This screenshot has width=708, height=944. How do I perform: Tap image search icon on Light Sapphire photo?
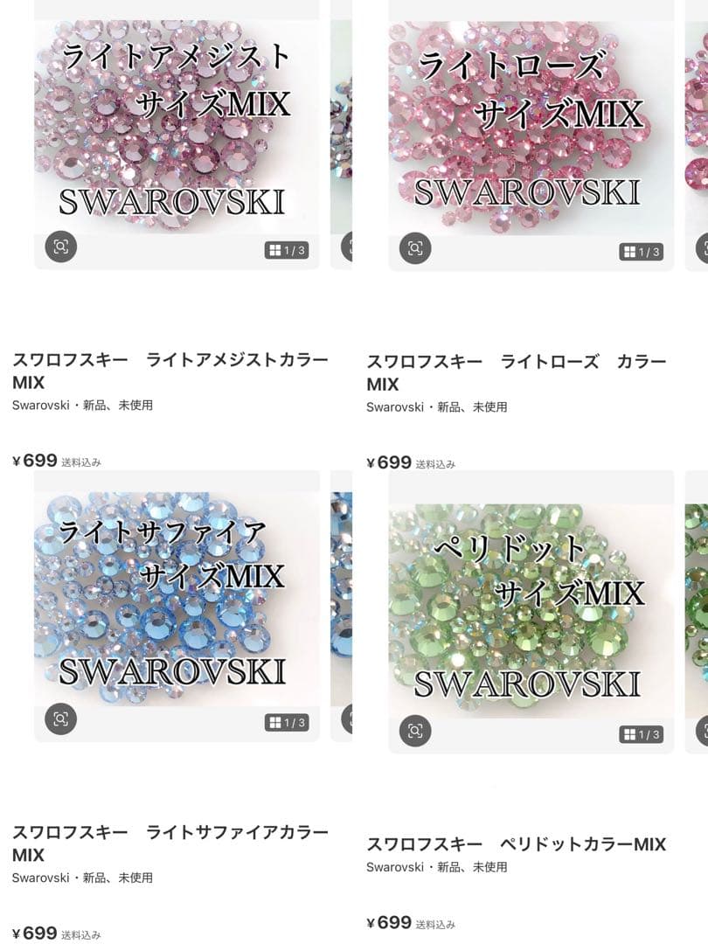[61, 718]
